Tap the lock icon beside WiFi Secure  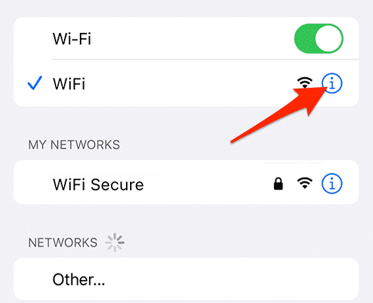(x=279, y=184)
